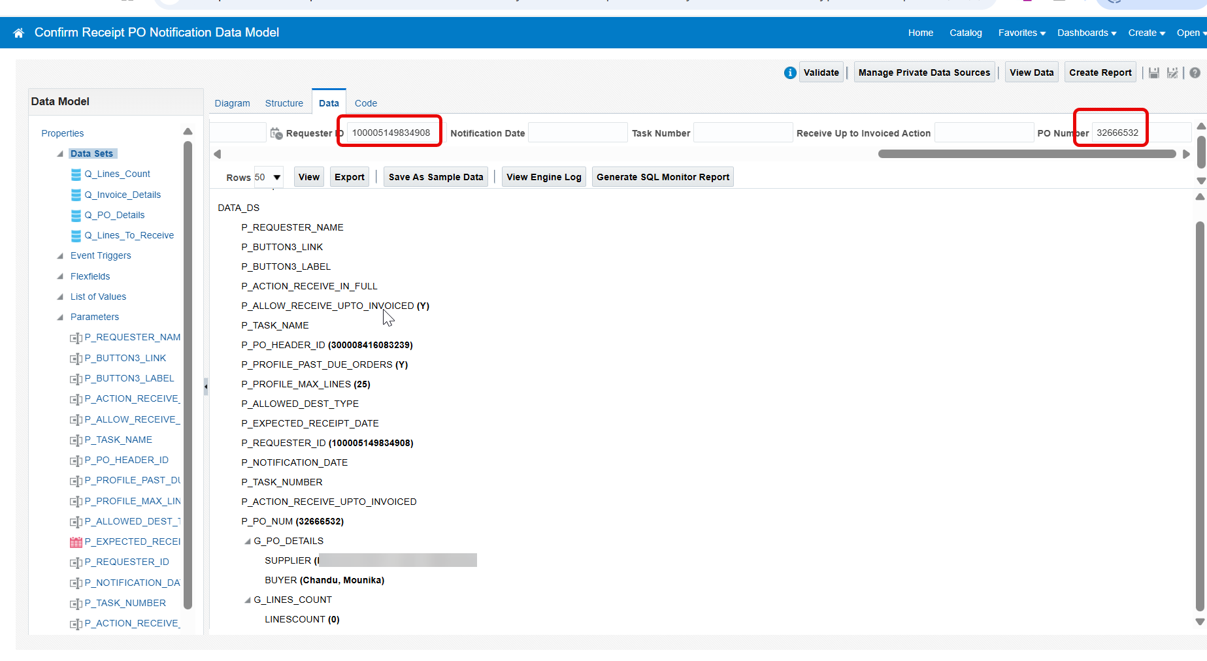Screen dimensions: 1207x661
Task: Collapse the Data Sets tree node
Action: [x=60, y=154]
